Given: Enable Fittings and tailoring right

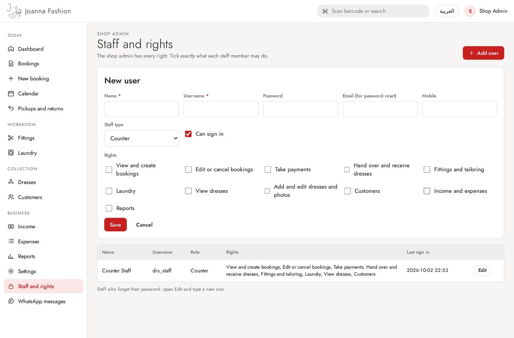Looking at the screenshot, I should [x=427, y=169].
